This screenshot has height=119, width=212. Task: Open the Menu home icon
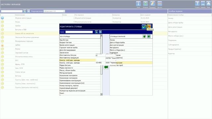pyautogui.click(x=208, y=4)
